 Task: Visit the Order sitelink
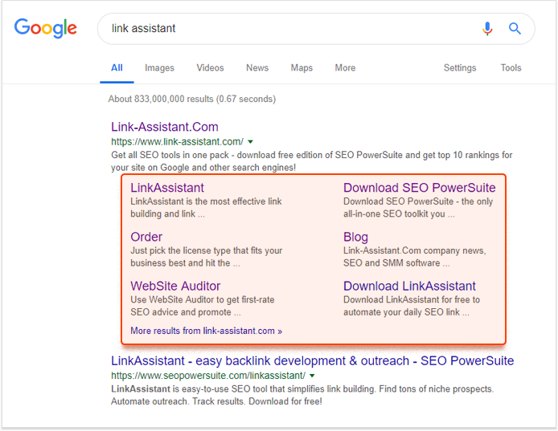click(x=146, y=237)
